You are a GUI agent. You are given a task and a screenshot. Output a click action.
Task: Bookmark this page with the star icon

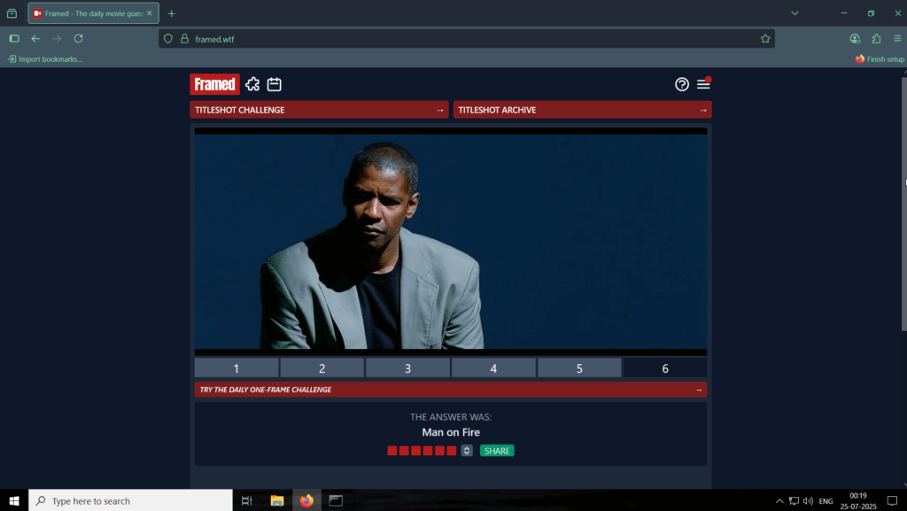[x=765, y=39]
